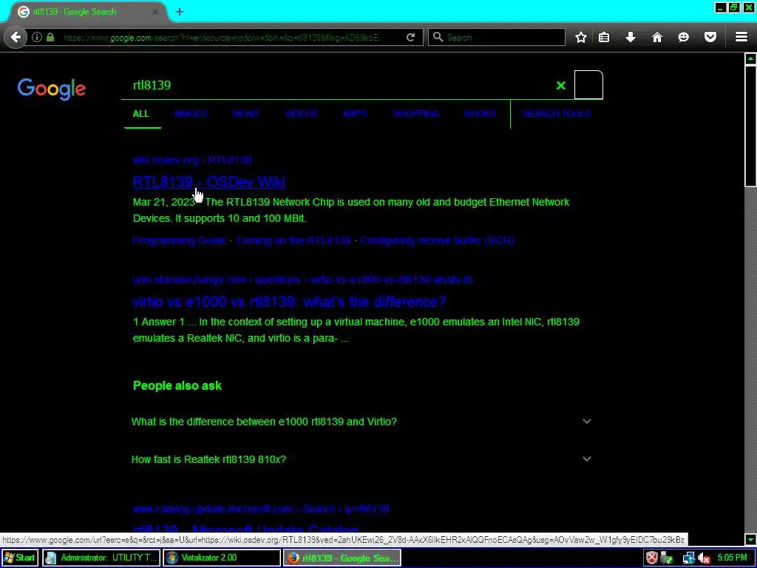This screenshot has width=757, height=568.
Task: Click the smiley face toolbar icon
Action: point(684,37)
